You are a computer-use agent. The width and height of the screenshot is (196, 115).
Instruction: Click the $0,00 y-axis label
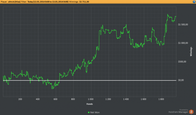pyautogui.click(x=181, y=80)
